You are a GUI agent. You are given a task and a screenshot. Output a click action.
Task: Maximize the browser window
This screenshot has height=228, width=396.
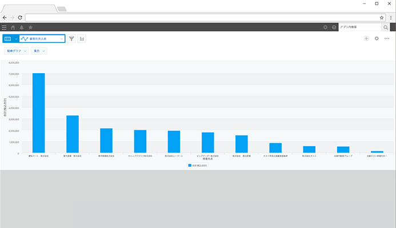pyautogui.click(x=377, y=3)
